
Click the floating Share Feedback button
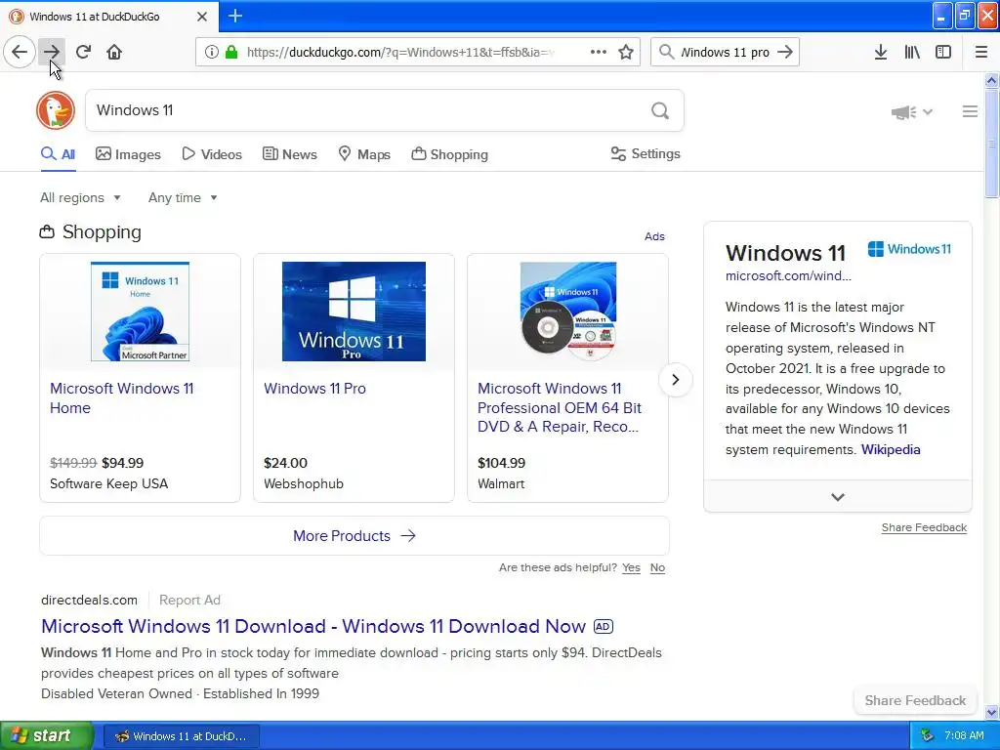(915, 701)
